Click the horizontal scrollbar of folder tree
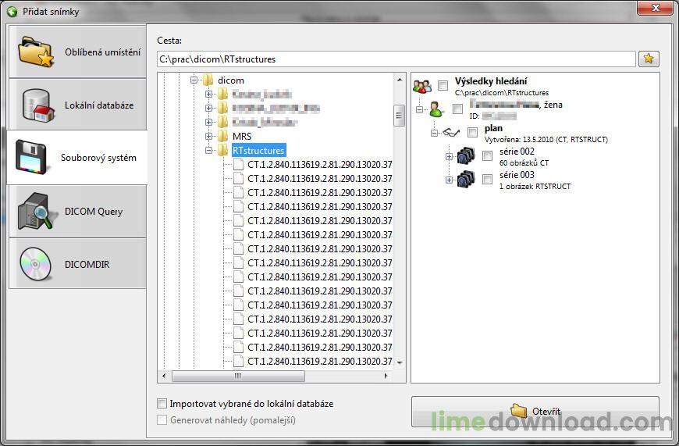 pyautogui.click(x=275, y=376)
